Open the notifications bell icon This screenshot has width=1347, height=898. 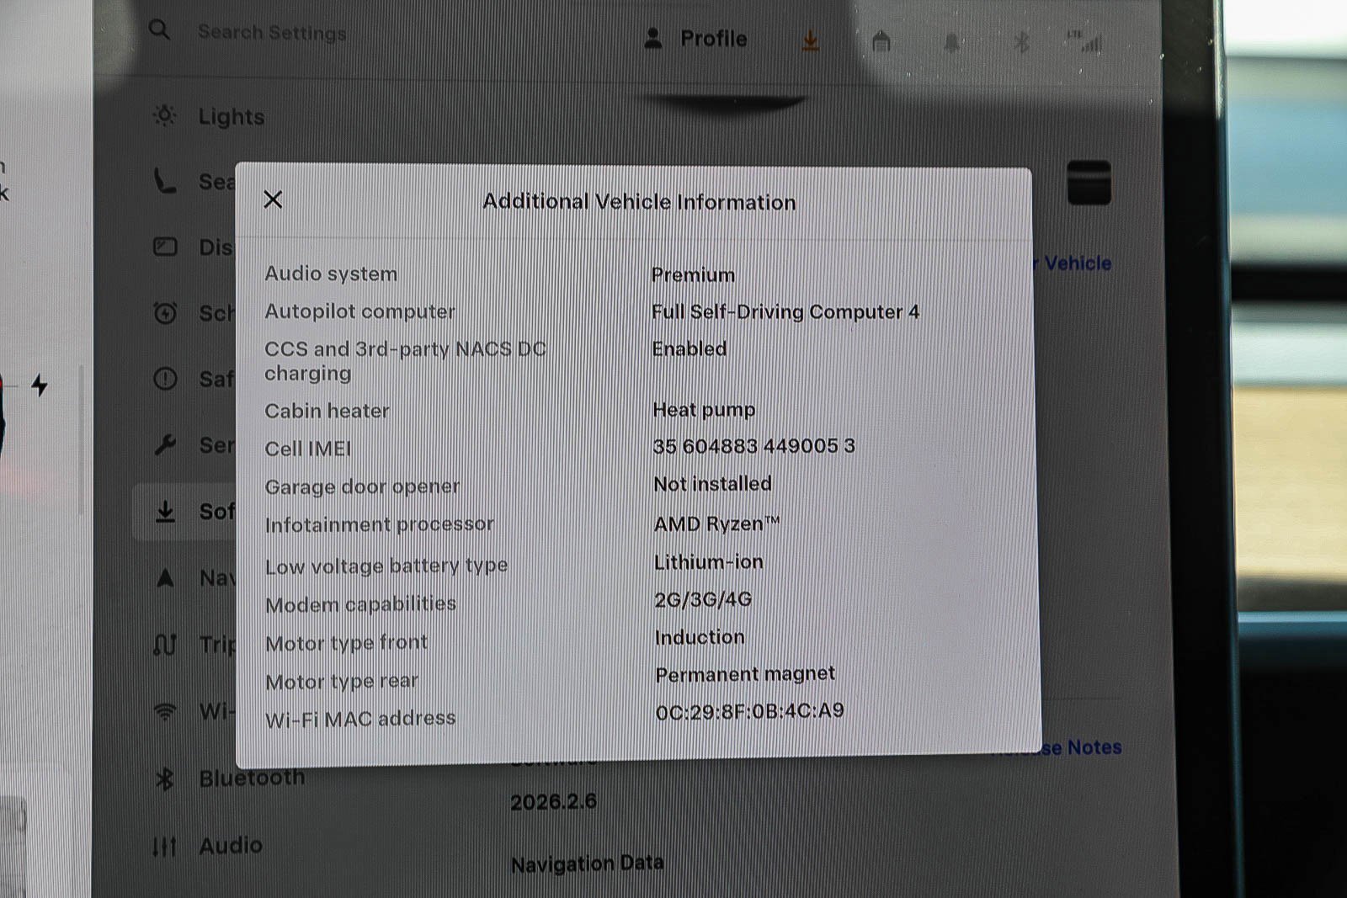[952, 42]
